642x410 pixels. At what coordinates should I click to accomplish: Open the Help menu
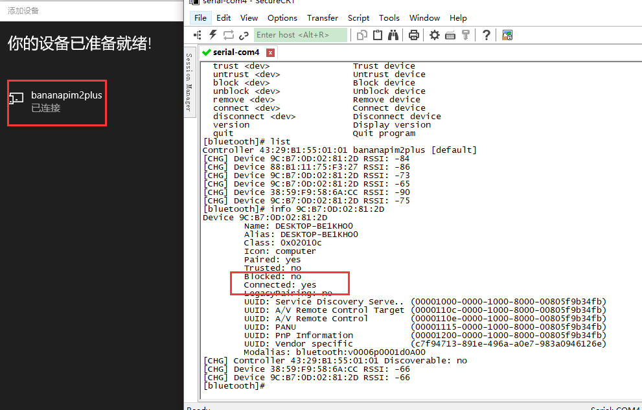pyautogui.click(x=458, y=18)
